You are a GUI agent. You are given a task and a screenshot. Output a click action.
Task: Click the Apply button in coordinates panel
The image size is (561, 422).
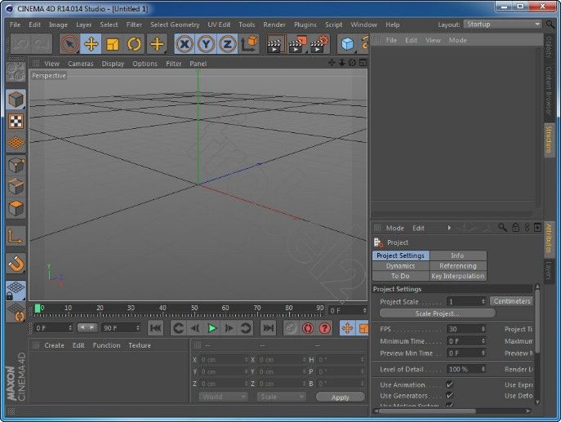(340, 398)
